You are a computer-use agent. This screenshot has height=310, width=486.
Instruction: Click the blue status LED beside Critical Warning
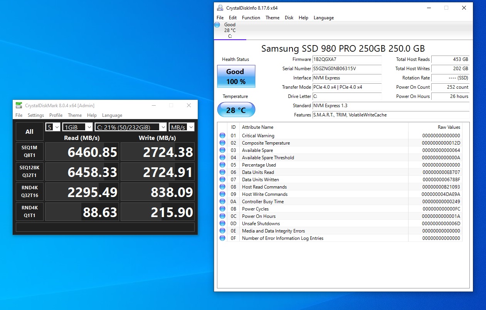(x=222, y=135)
